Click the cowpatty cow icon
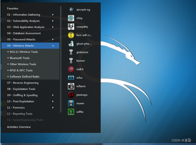Viewport: 196px width, 145px height. [x=71, y=27]
